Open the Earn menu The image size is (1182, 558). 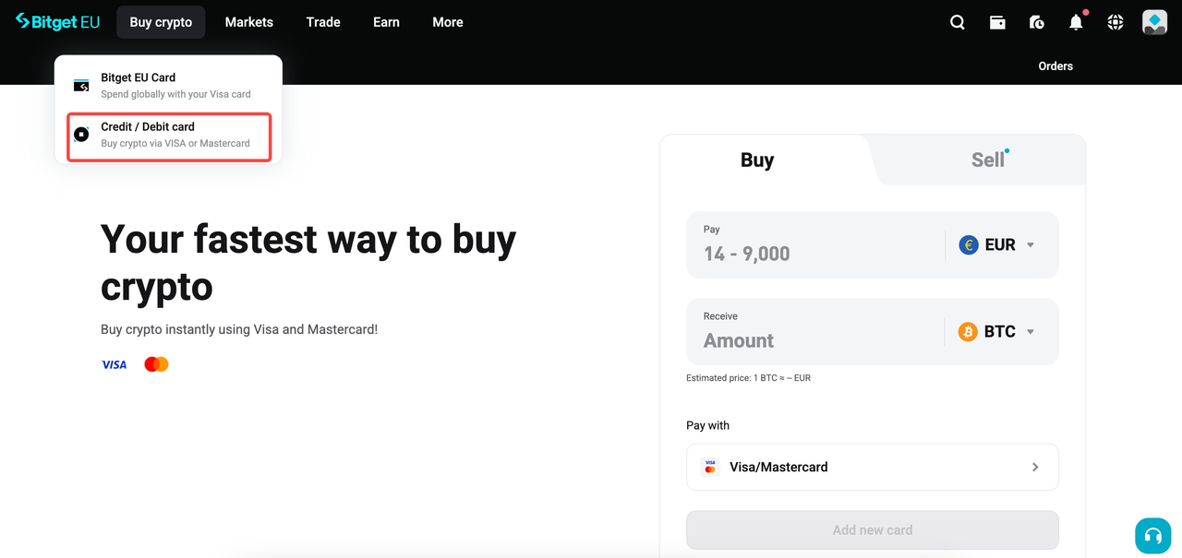pyautogui.click(x=386, y=22)
